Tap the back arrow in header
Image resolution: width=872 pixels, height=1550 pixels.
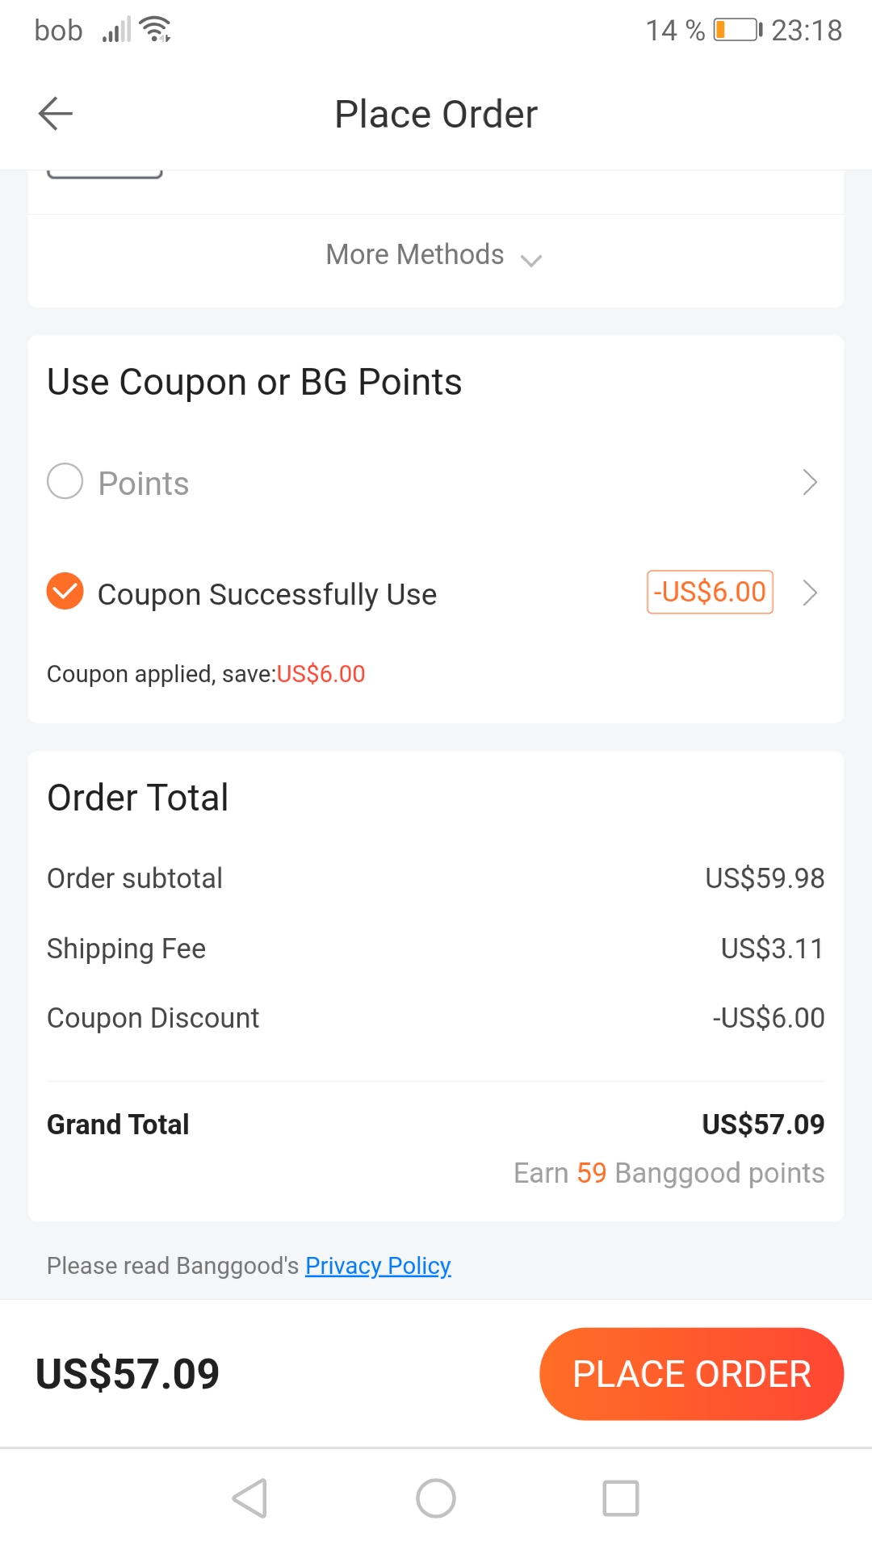coord(56,113)
